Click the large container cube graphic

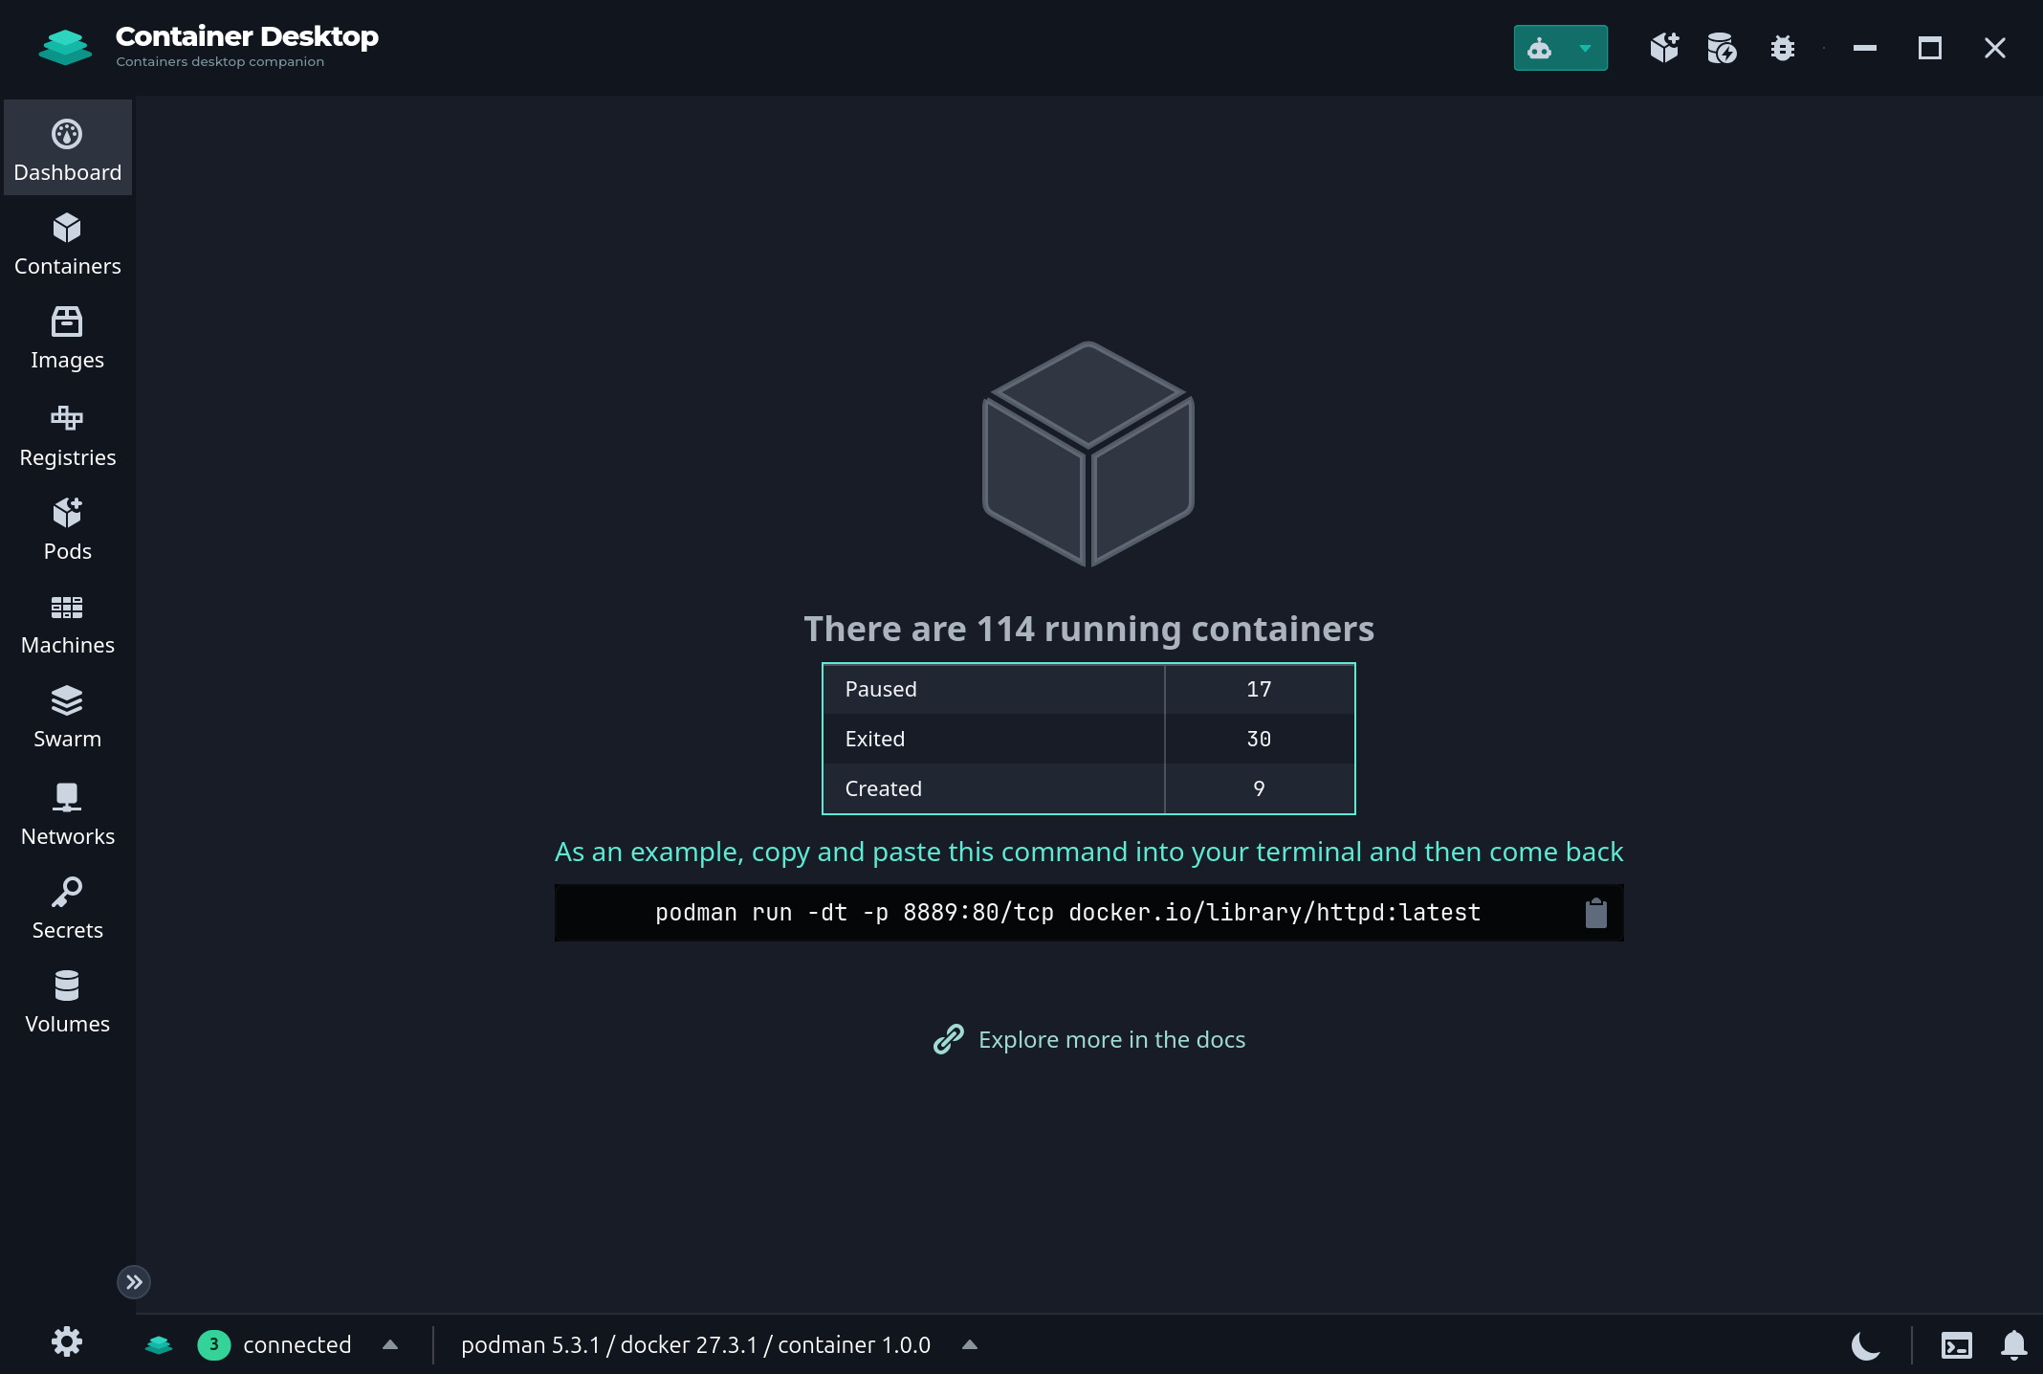(x=1088, y=454)
